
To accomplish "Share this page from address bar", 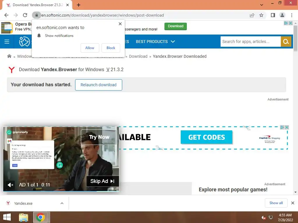I will 252,15.
